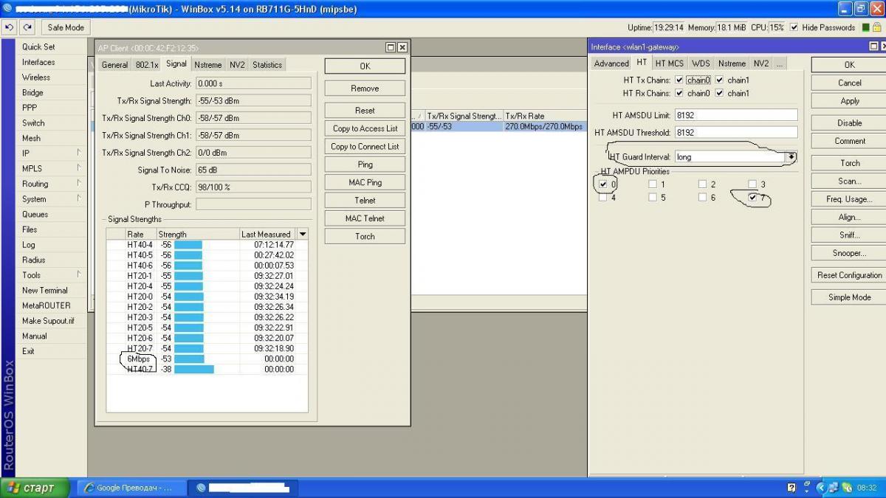886x498 pixels.
Task: Maximize the AP Client window
Action: (x=391, y=47)
